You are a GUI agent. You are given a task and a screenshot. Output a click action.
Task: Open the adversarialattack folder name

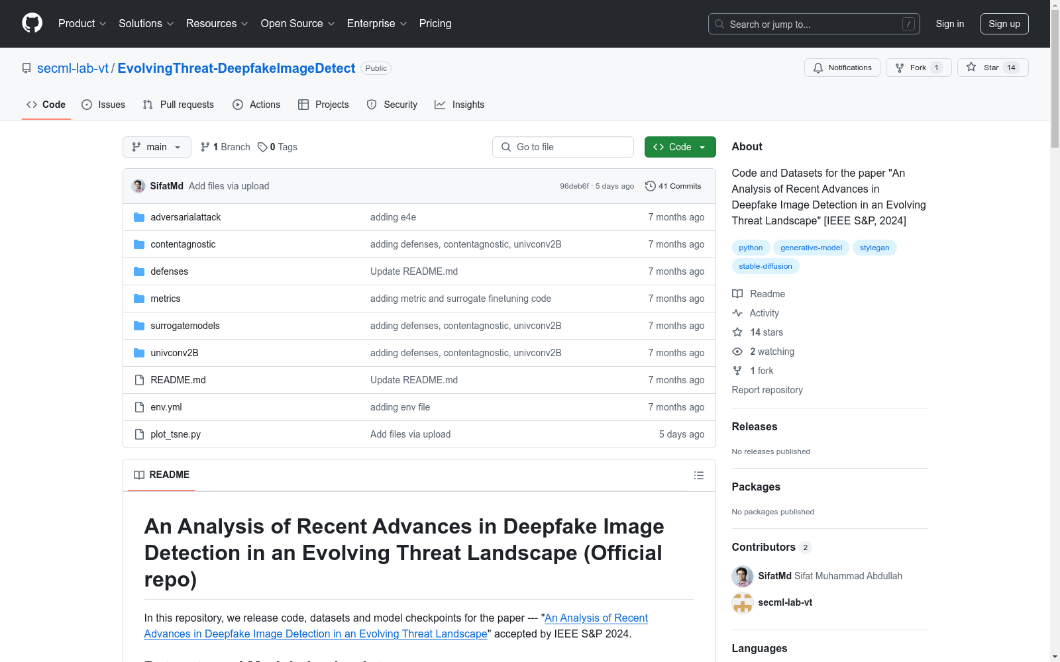[185, 217]
